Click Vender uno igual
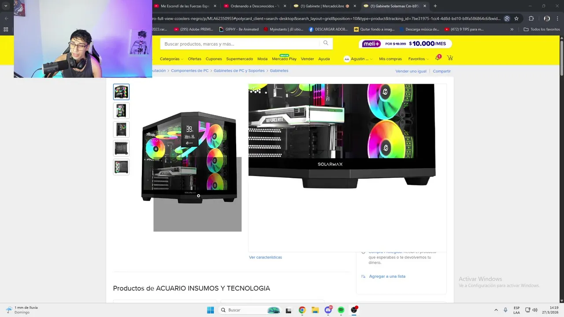 411,71
